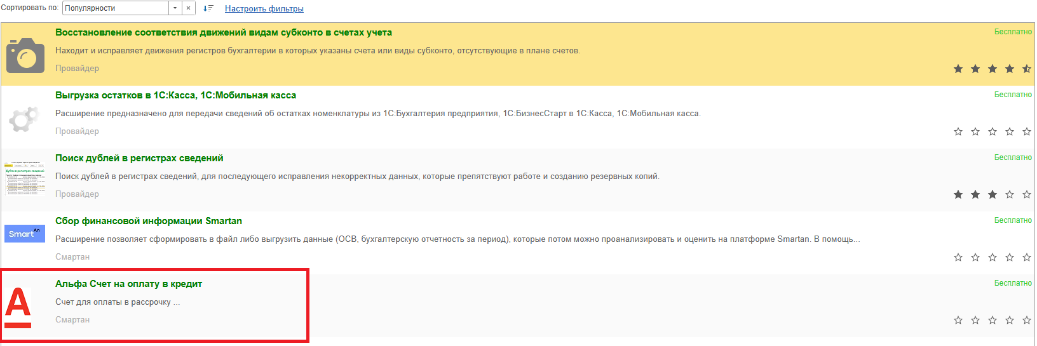Click third filled star for Поиск дублей
1037x346 pixels.
993,194
